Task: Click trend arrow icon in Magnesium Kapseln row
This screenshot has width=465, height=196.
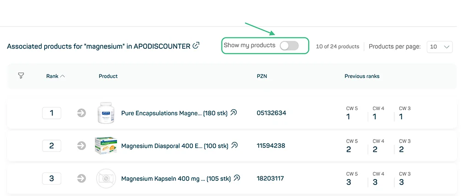Action: coord(81,179)
